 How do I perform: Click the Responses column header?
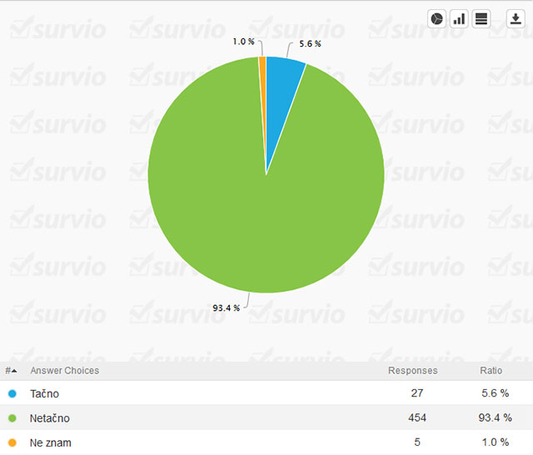point(412,371)
